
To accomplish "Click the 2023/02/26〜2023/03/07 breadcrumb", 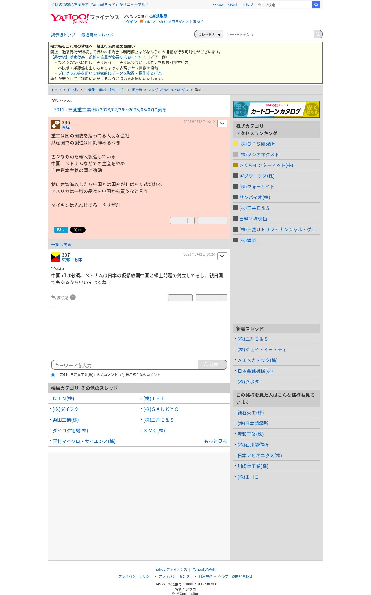I will tap(168, 90).
